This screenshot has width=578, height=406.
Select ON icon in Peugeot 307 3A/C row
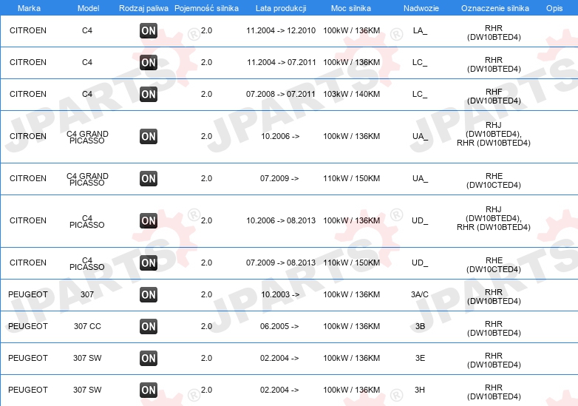click(x=149, y=294)
